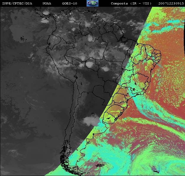The width and height of the screenshot is (185, 176).
Task: Click the CPTEC logo in header
Action: (x=92, y=3)
